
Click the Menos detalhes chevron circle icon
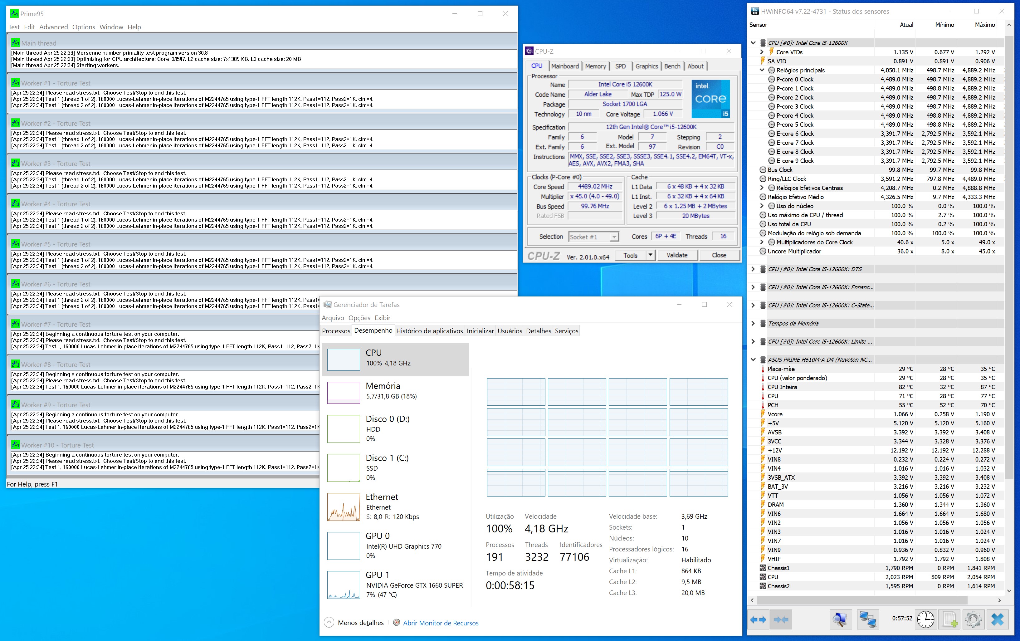(329, 622)
